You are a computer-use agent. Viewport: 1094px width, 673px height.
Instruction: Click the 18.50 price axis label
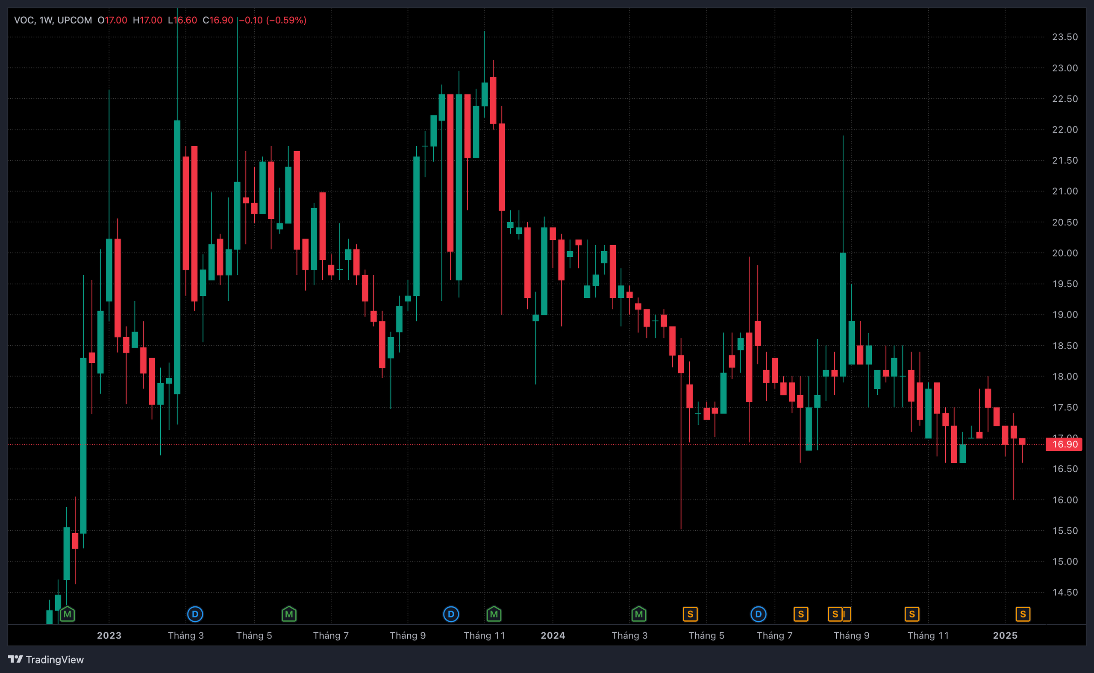click(1065, 345)
